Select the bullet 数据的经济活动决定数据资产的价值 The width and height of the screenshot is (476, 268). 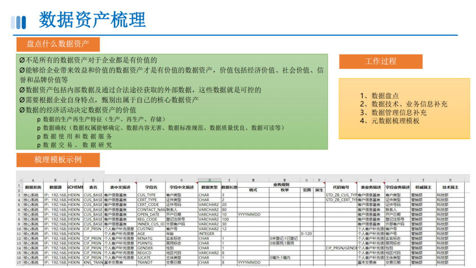tap(78, 110)
